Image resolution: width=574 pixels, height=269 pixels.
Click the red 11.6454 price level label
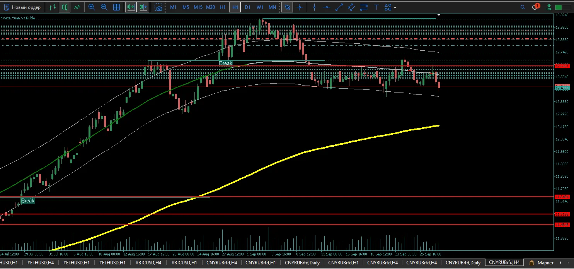562,197
